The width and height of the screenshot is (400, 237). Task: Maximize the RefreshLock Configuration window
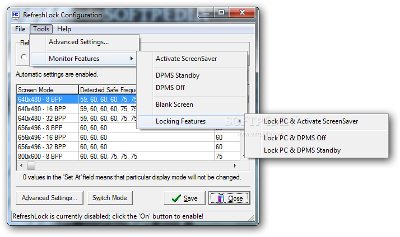(x=221, y=12)
